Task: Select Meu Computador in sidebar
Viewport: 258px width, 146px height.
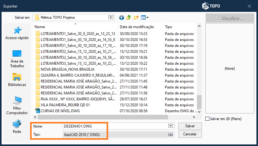Action: click(x=17, y=105)
